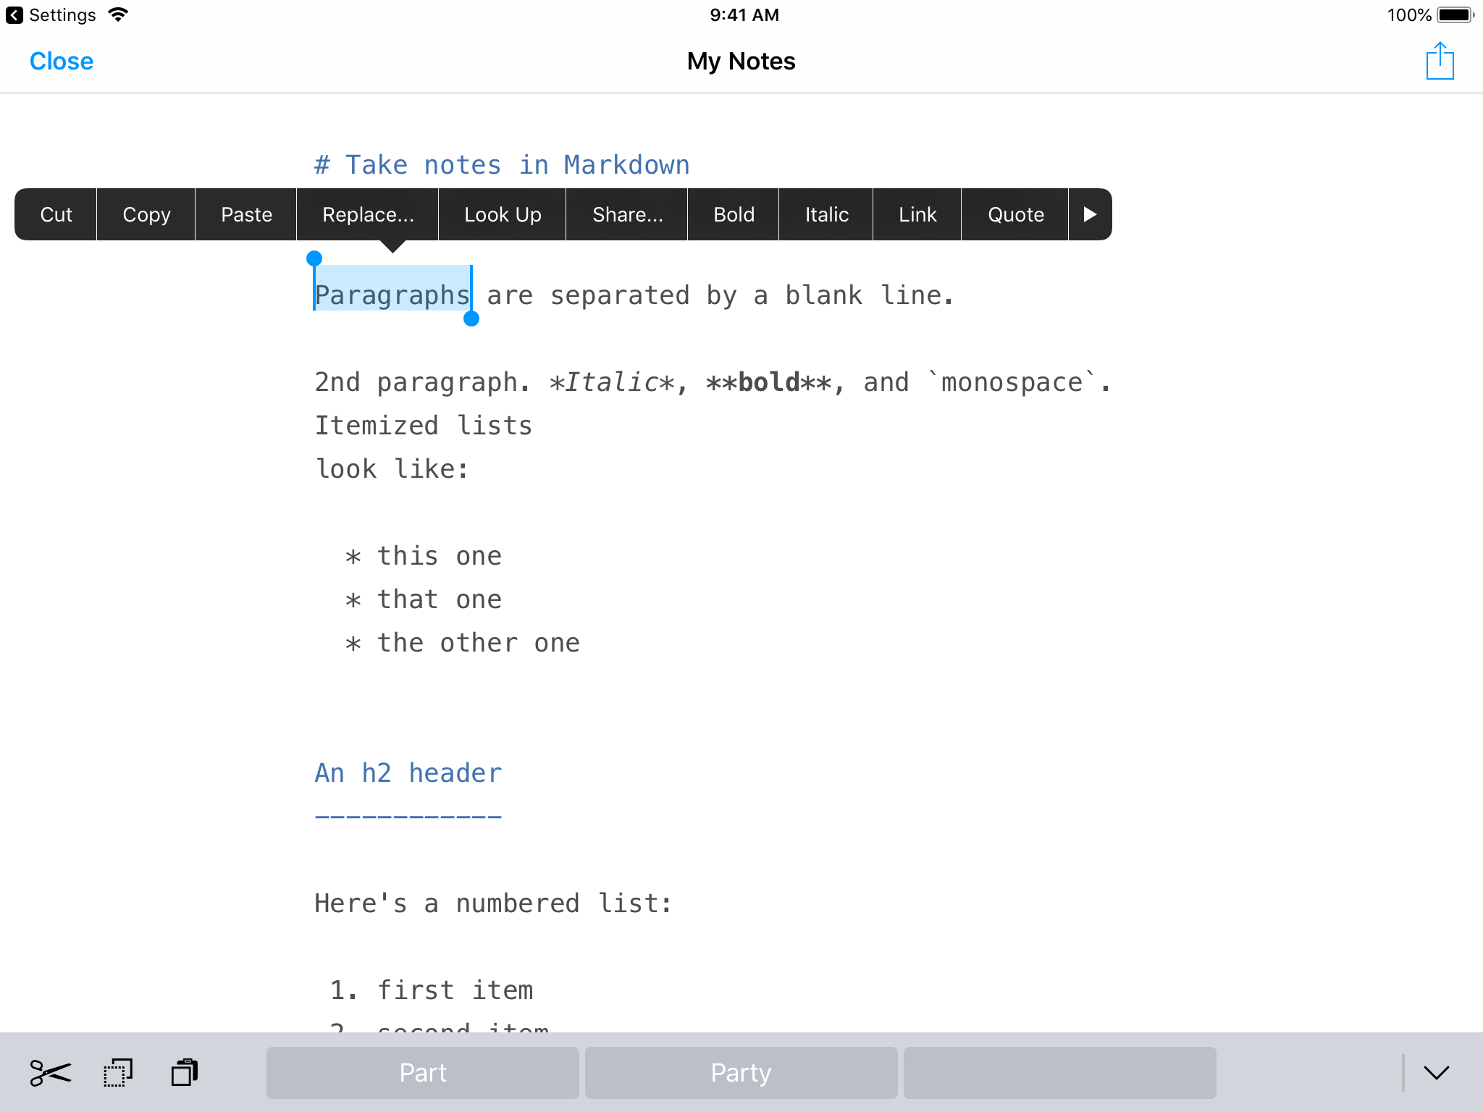The height and width of the screenshot is (1112, 1483).
Task: Tap the paste clipboard icon in keyboard bar
Action: click(185, 1073)
